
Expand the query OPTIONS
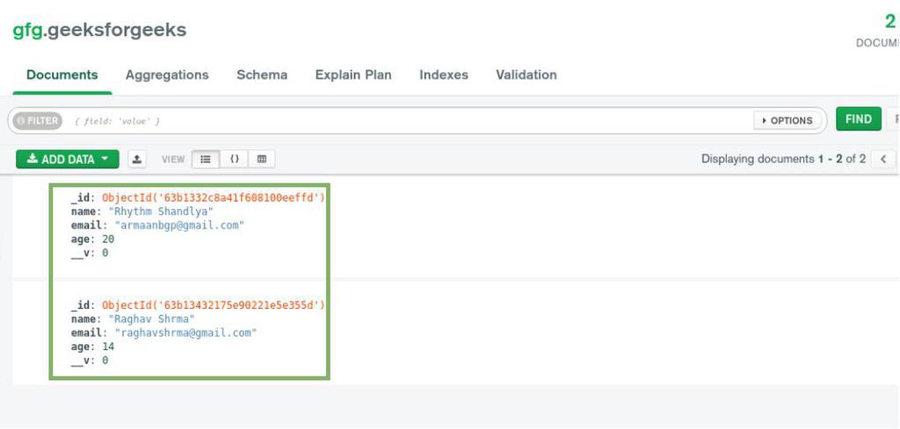[787, 121]
